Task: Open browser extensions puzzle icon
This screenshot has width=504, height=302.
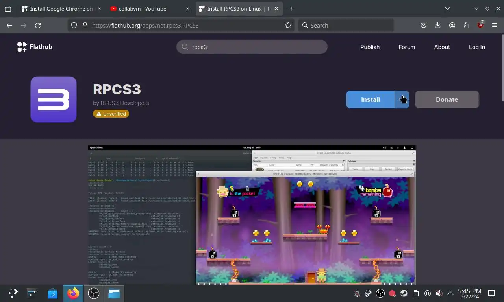Action: [466, 25]
